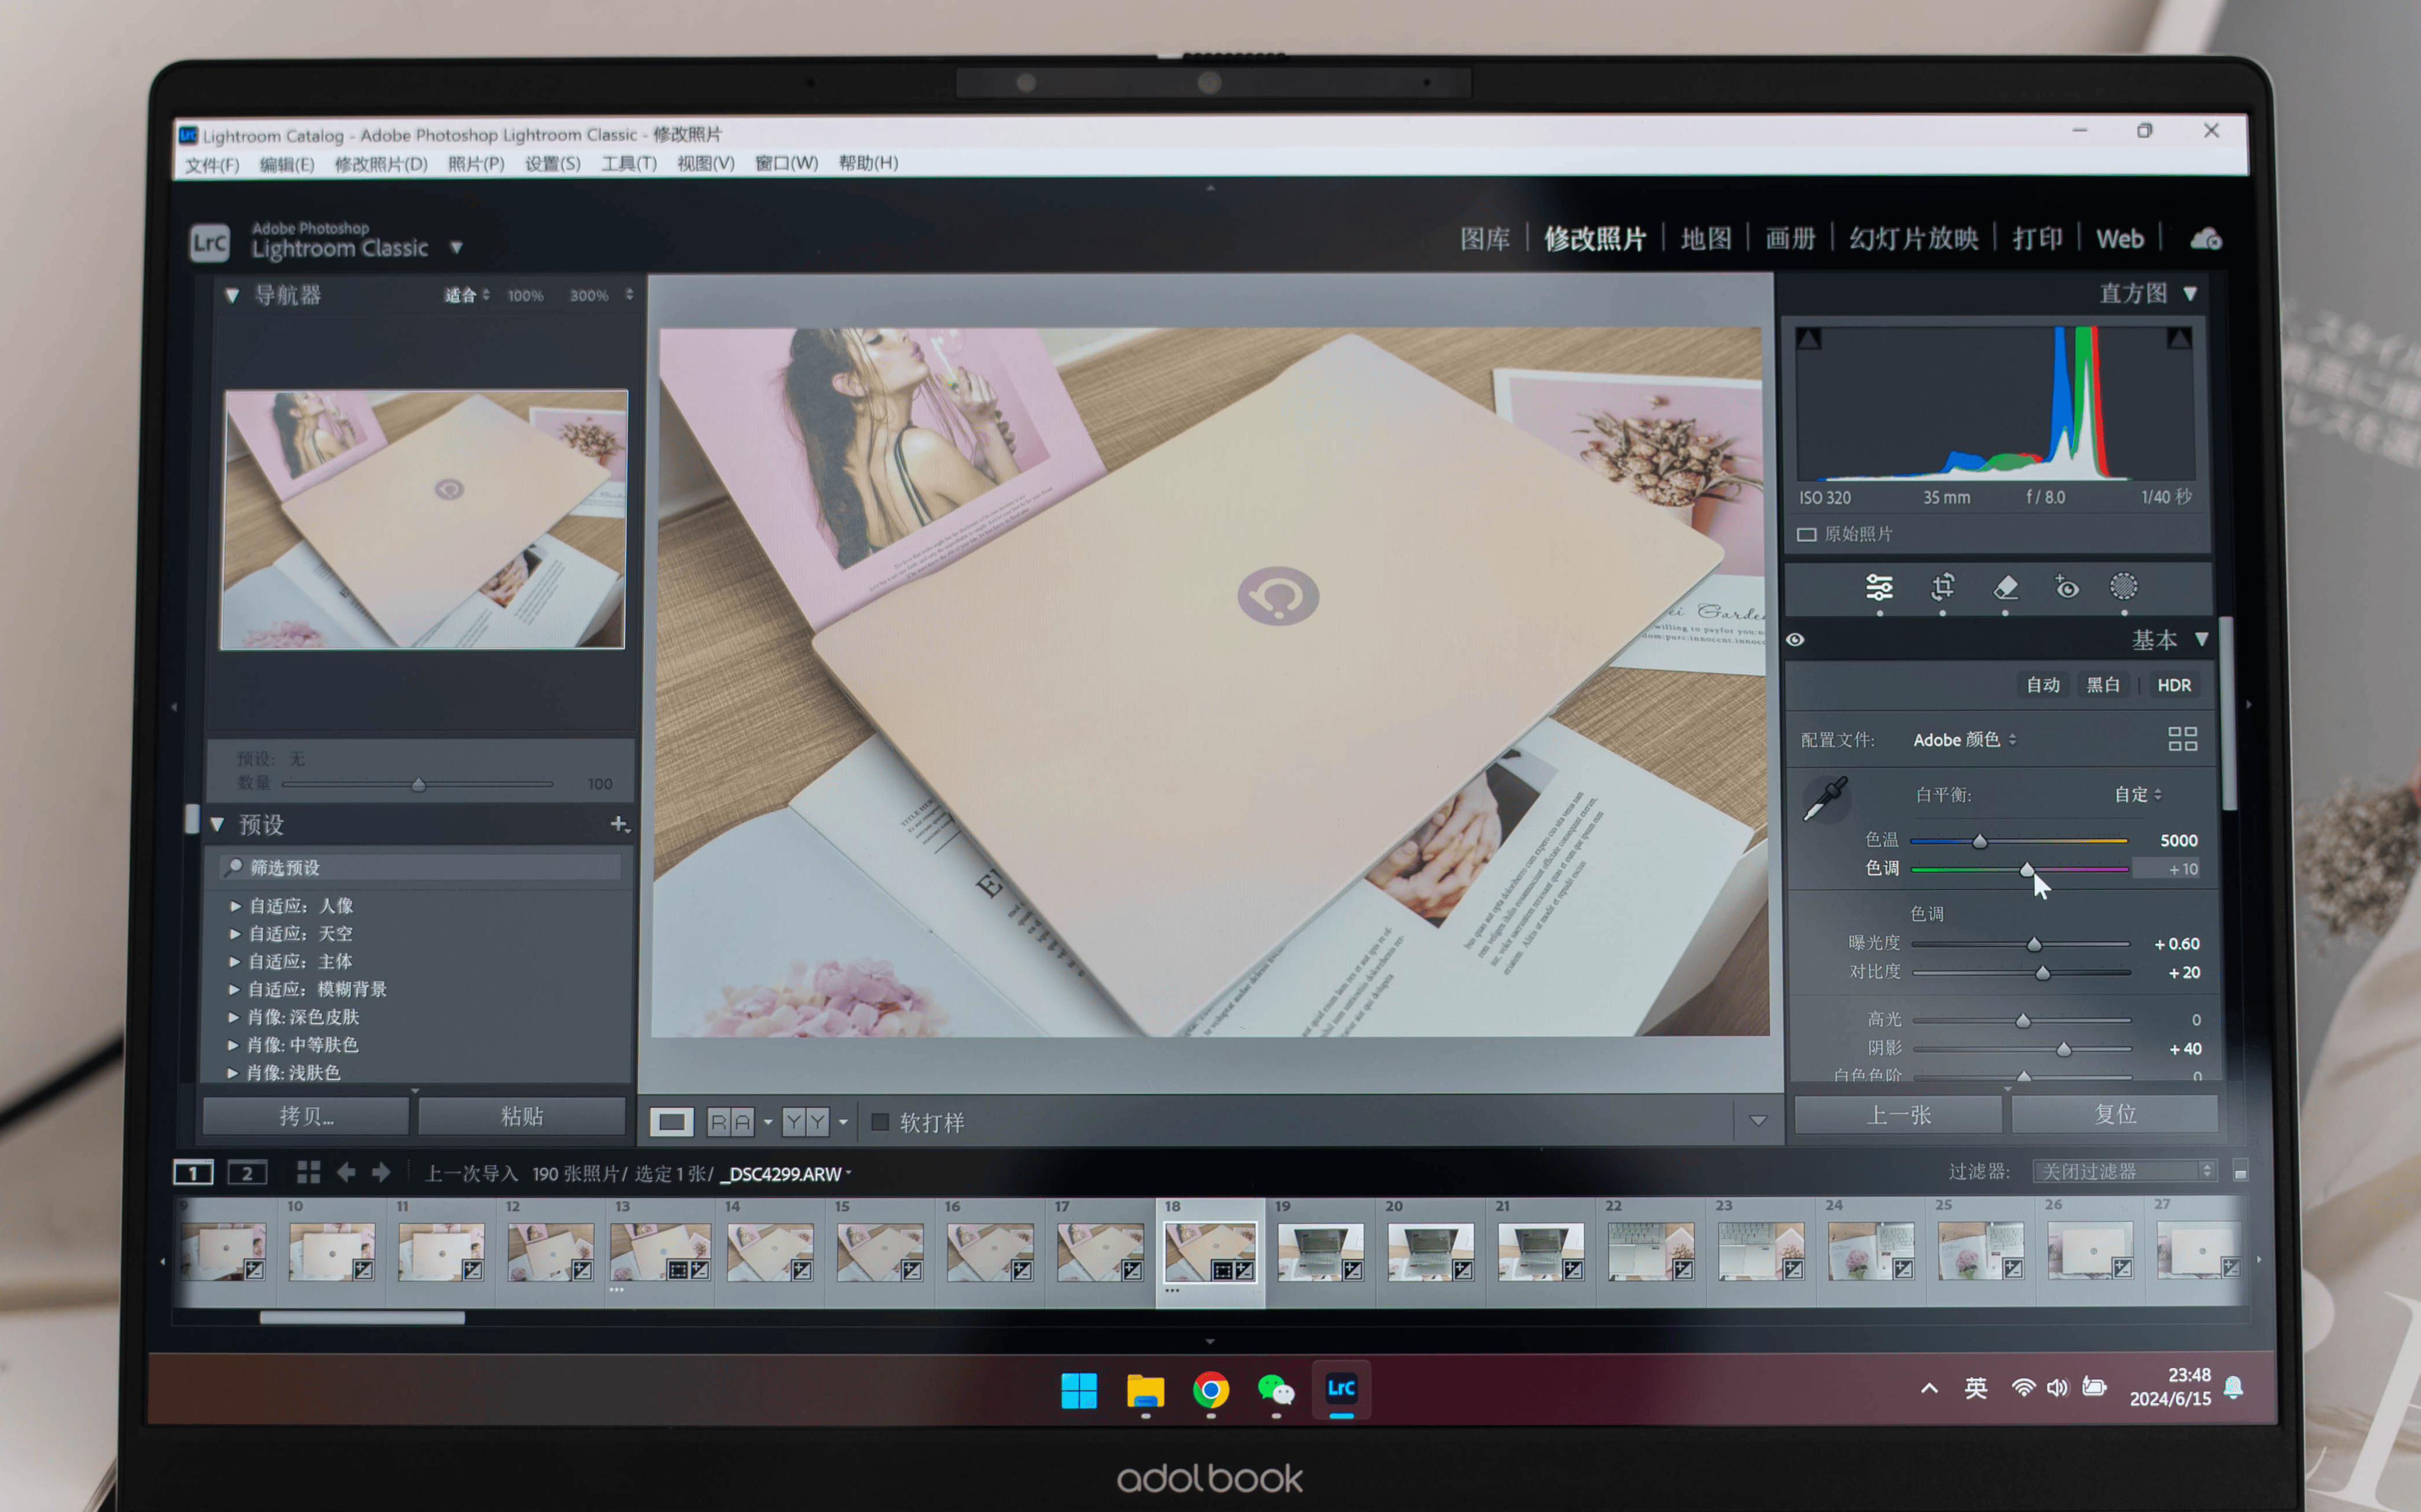
Task: Collapse the 直方图 panel
Action: click(x=2190, y=293)
